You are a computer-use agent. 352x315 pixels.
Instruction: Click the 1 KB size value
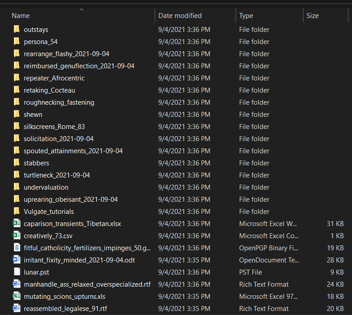(x=337, y=236)
